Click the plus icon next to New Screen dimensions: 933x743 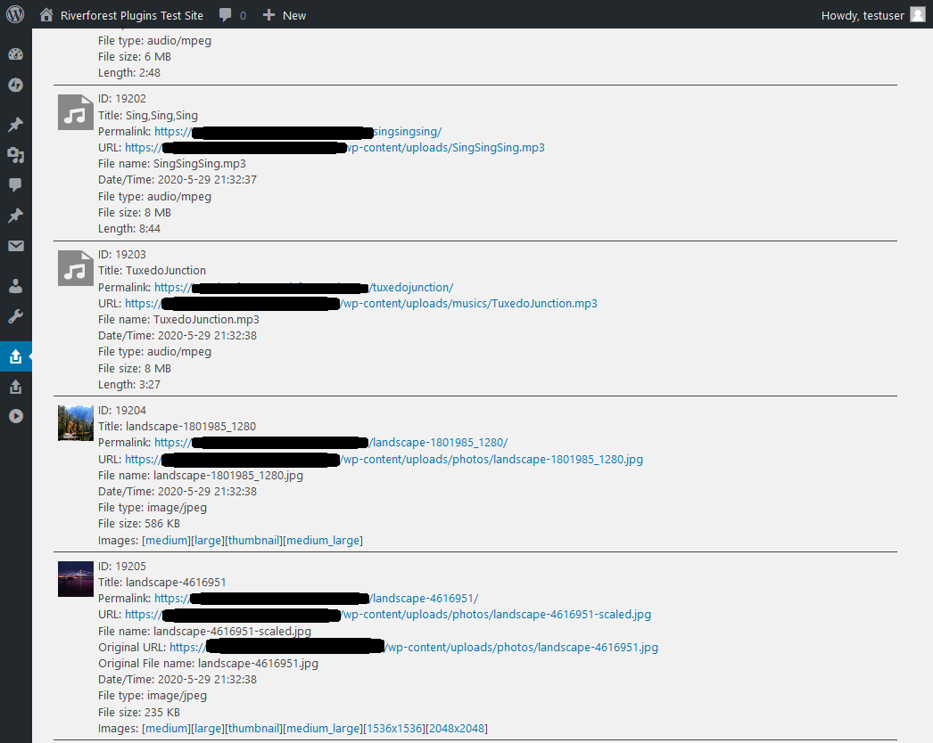pyautogui.click(x=269, y=15)
